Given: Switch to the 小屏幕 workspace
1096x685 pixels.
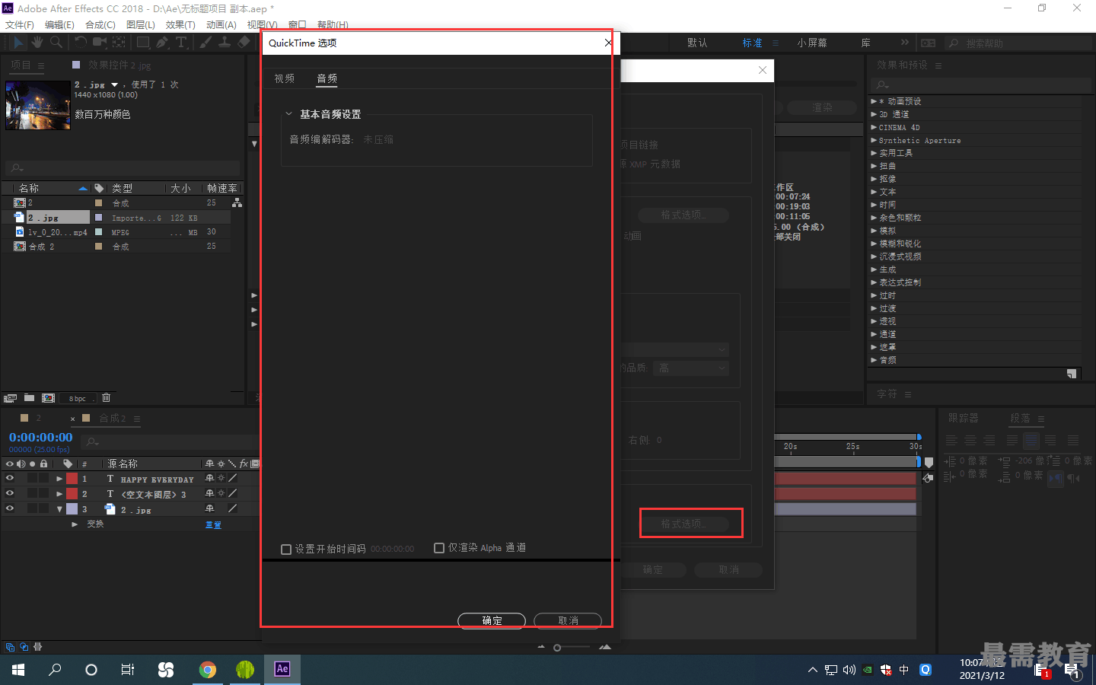Looking at the screenshot, I should click(812, 43).
